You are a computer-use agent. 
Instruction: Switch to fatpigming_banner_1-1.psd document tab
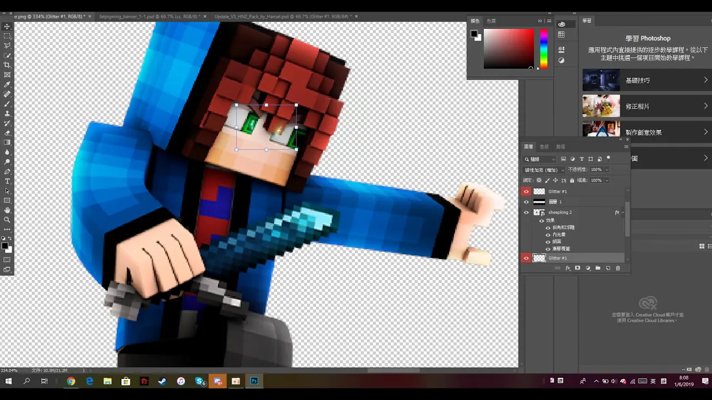tap(148, 17)
